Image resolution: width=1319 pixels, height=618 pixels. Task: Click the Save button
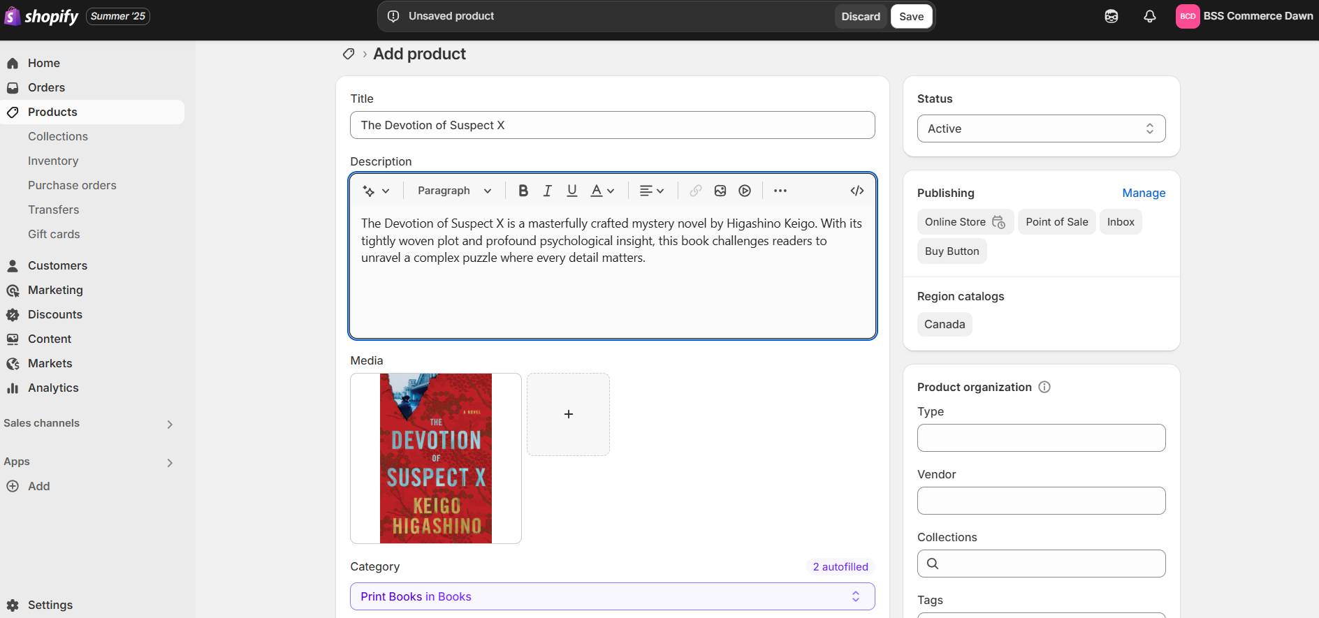(x=911, y=17)
